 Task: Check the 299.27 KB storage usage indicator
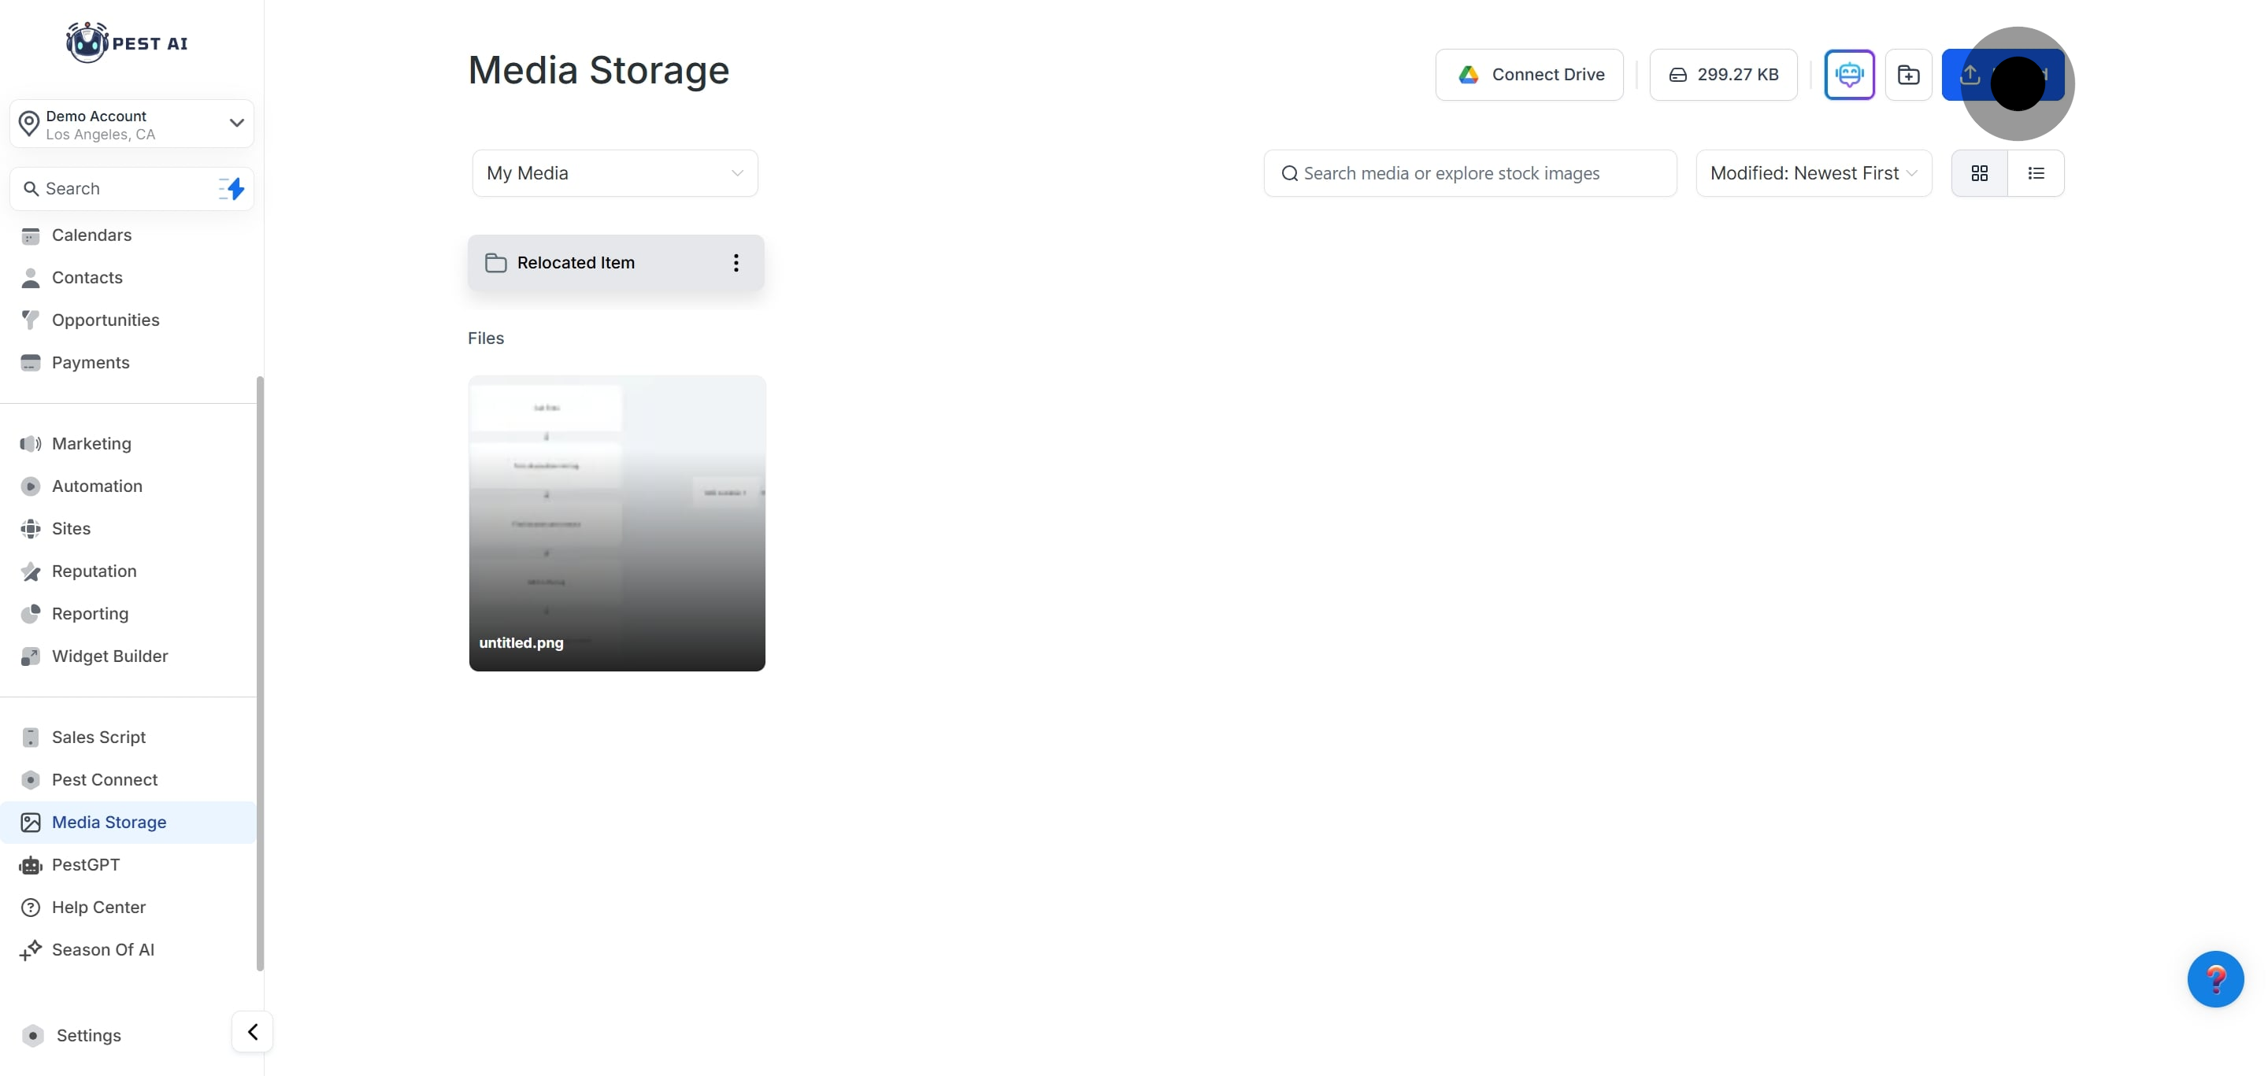pyautogui.click(x=1722, y=74)
